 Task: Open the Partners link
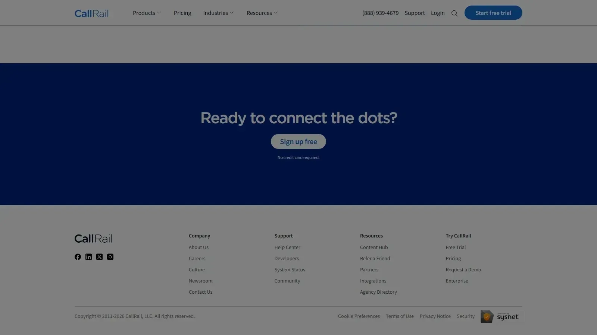tap(369, 270)
